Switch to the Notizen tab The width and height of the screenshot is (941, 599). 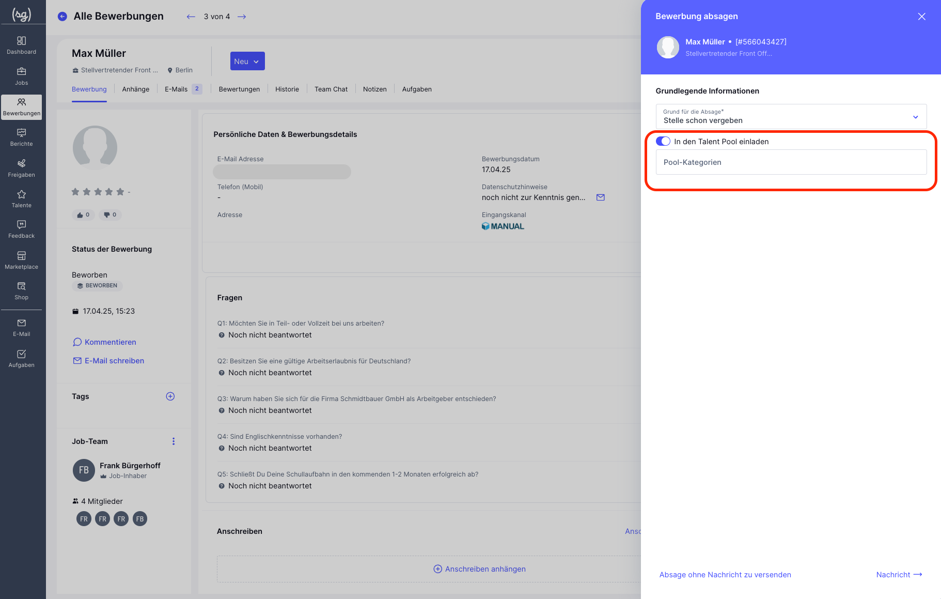pos(375,89)
